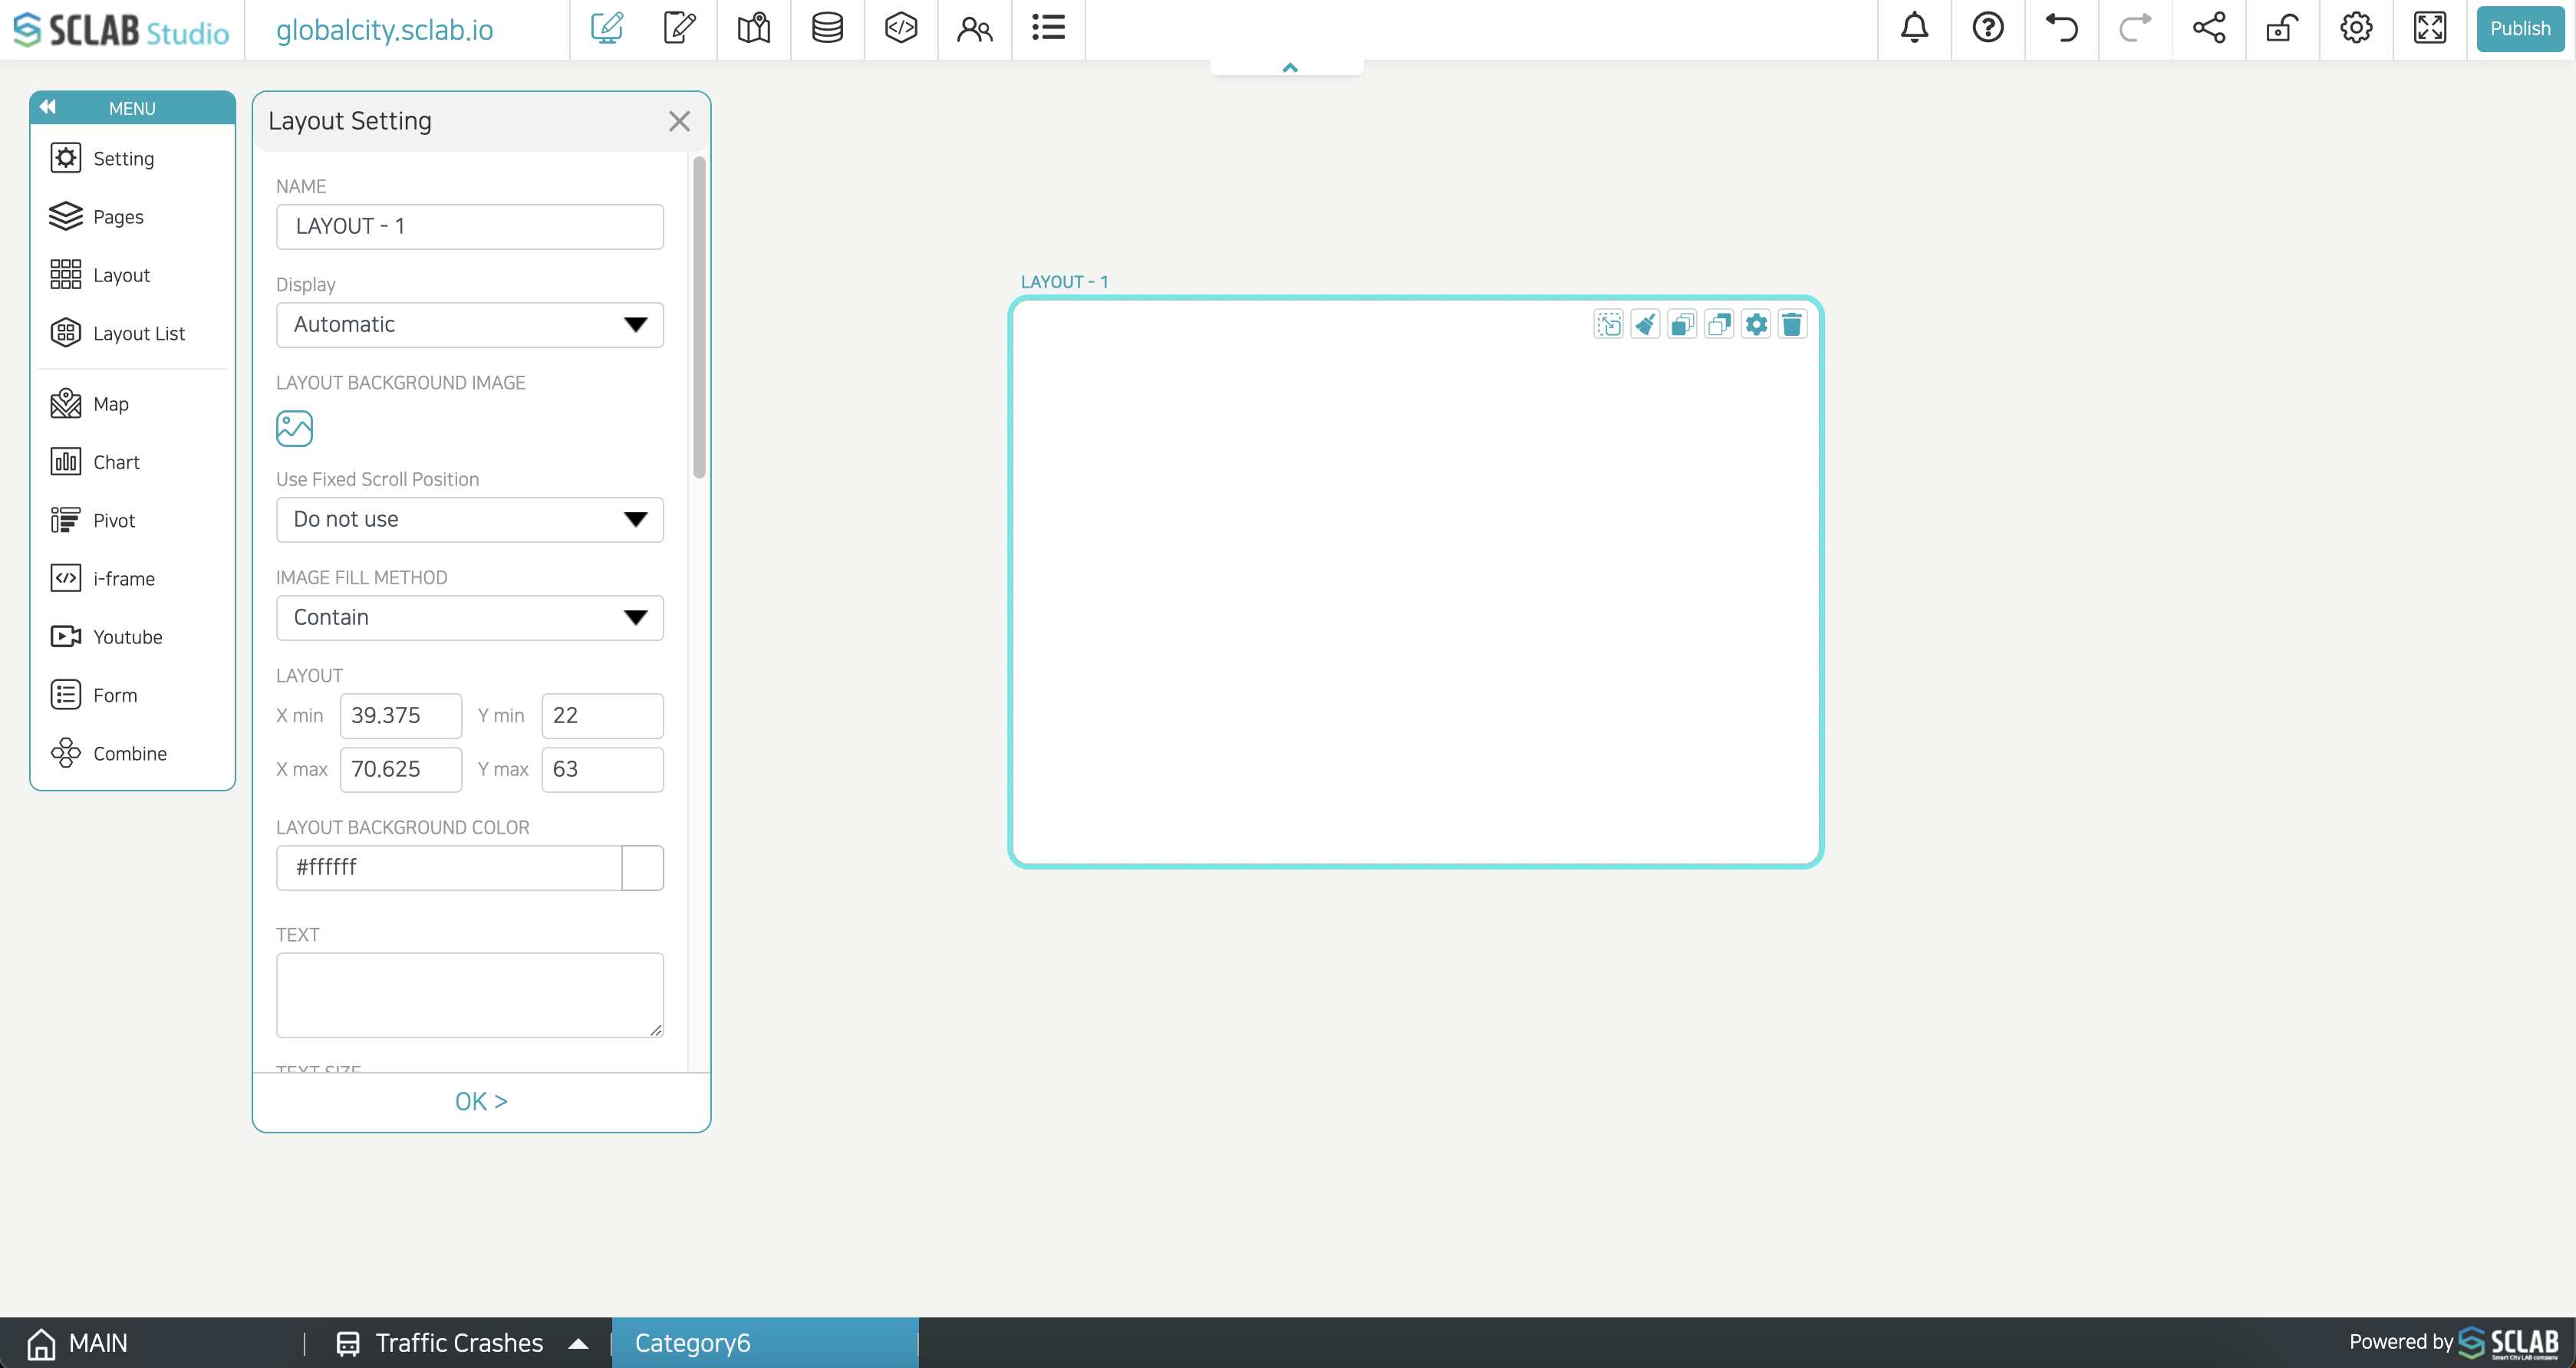Open the Use Fixed Scroll Position dropdown
Screen dimensions: 2576x1368
pyautogui.click(x=470, y=520)
